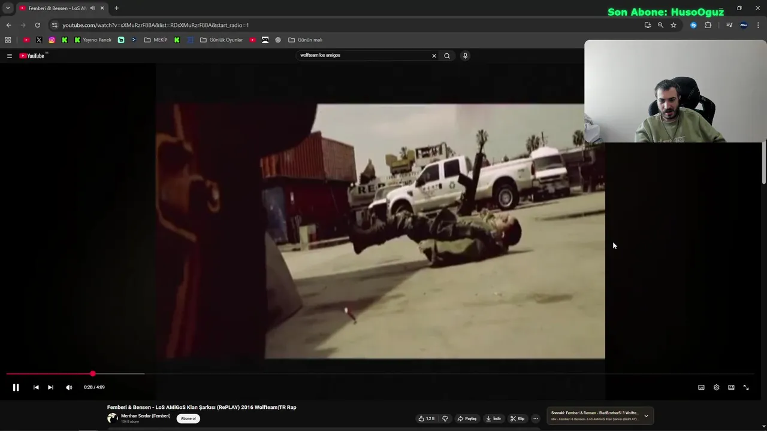
Task: Open the Instagram bookmark
Action: point(52,40)
